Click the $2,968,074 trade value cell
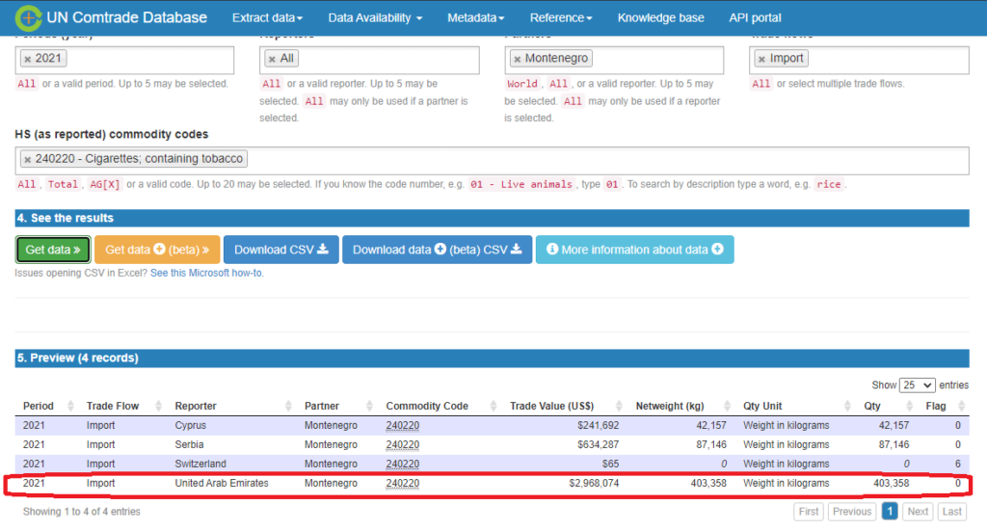The height and width of the screenshot is (531, 987). tap(594, 483)
